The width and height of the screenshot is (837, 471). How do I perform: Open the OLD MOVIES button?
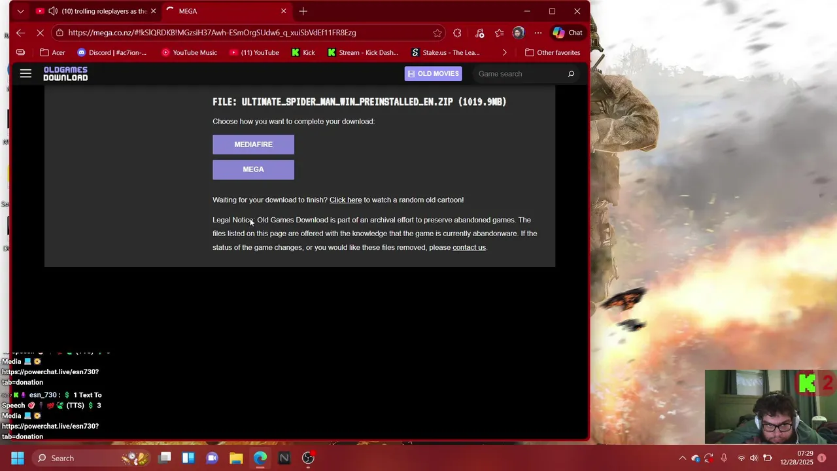433,74
